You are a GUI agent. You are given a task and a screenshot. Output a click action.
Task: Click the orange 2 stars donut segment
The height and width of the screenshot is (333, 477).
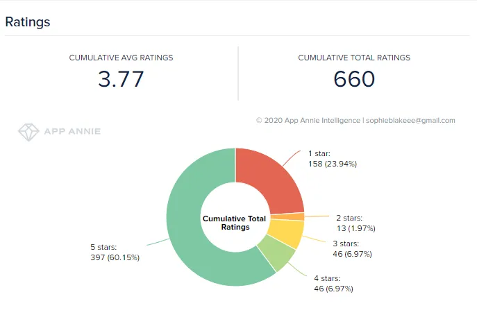(x=287, y=216)
